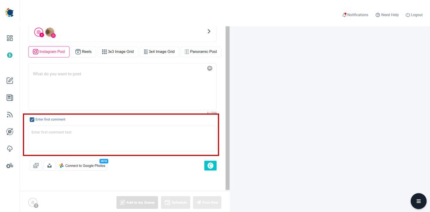Open Notifications in the top bar
The width and height of the screenshot is (430, 212).
(355, 15)
